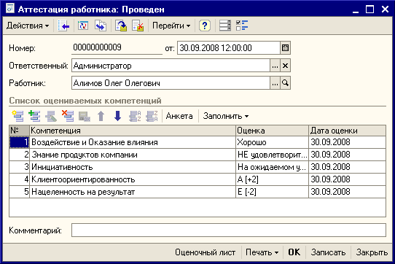This screenshot has height=264, width=395.
Task: Click the Анкета button
Action: pos(179,116)
